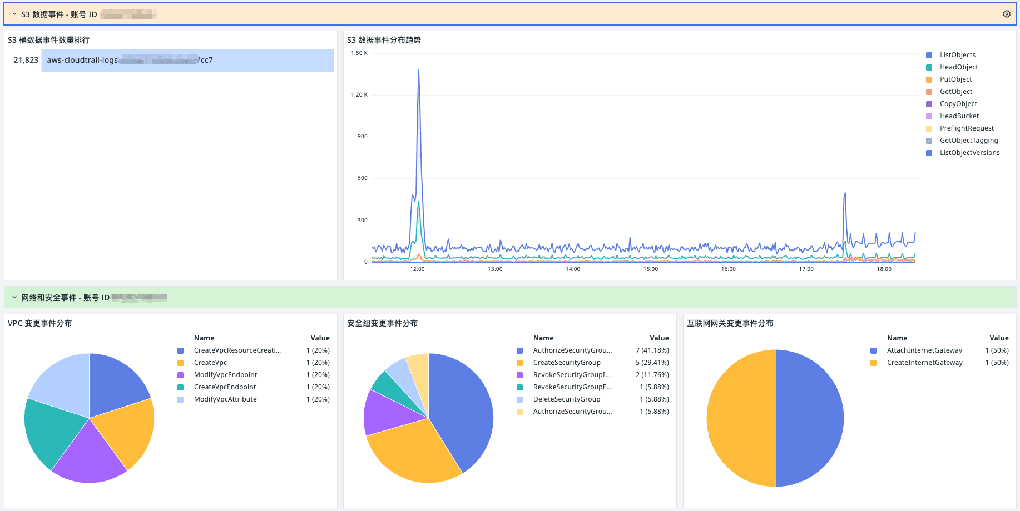
Task: Click the GetObjectTagging legend color icon
Action: pos(929,141)
